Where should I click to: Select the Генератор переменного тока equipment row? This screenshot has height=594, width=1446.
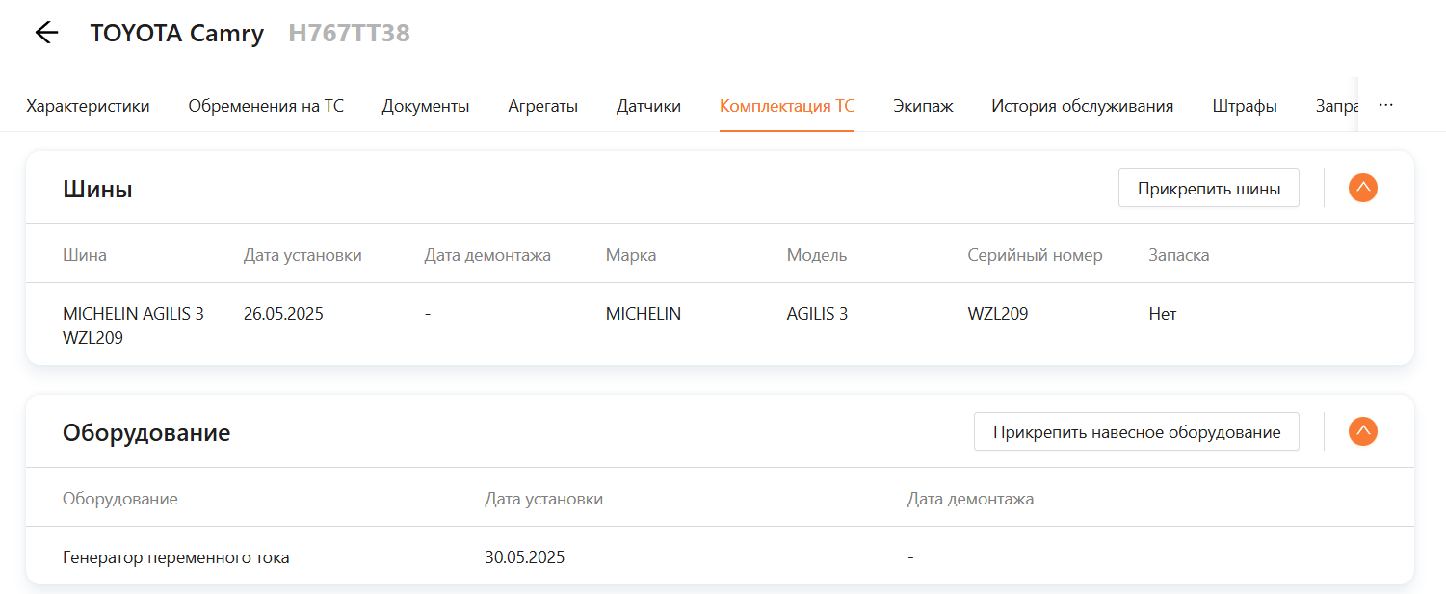point(175,557)
